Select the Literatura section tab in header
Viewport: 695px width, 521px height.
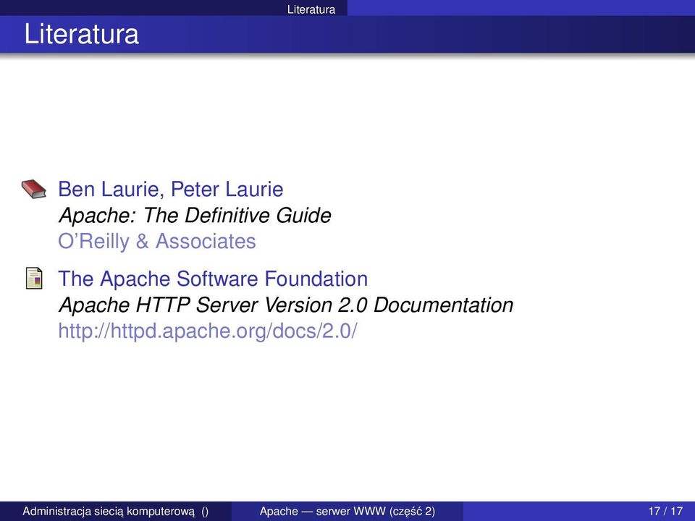[x=311, y=9]
